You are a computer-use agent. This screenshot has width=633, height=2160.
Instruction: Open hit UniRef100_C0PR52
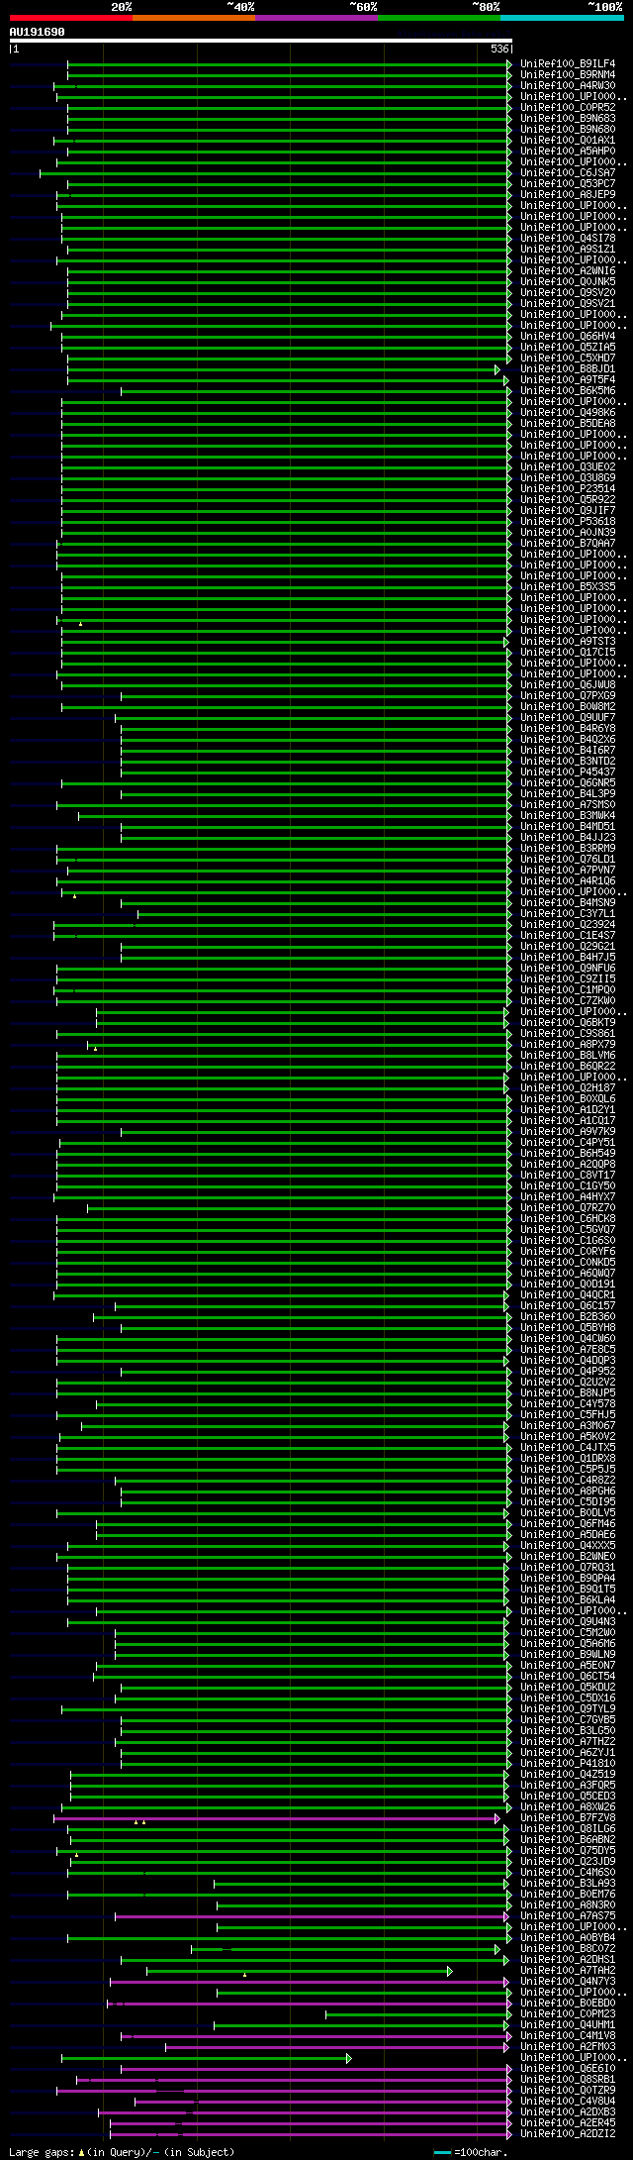[x=568, y=107]
